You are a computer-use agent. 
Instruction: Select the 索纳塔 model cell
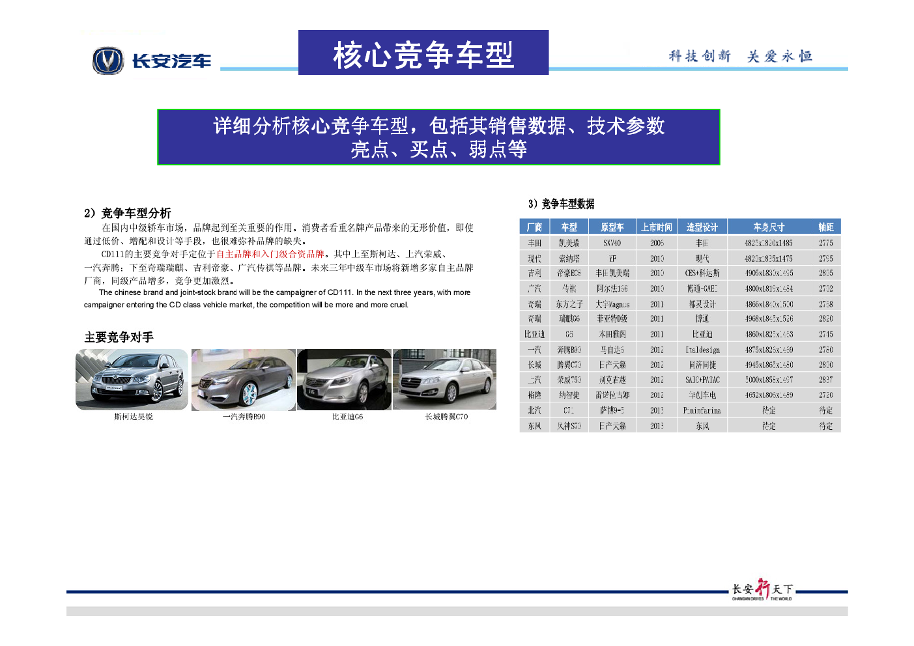click(569, 259)
